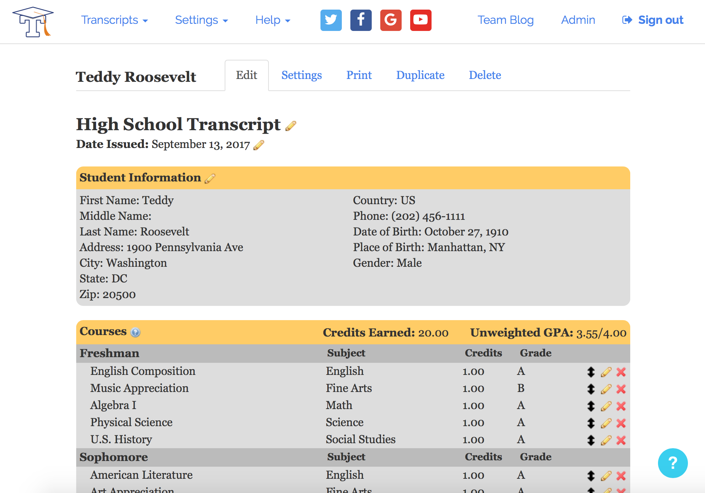Delete the Algebra I course
This screenshot has height=493, width=705.
(x=621, y=406)
